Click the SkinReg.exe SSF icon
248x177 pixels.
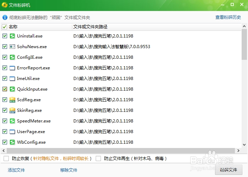pos(12,110)
